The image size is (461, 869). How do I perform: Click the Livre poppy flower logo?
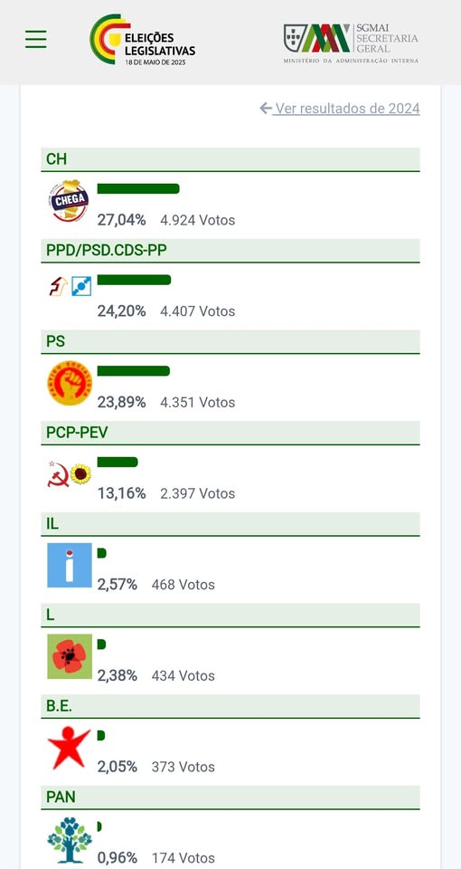(x=70, y=656)
